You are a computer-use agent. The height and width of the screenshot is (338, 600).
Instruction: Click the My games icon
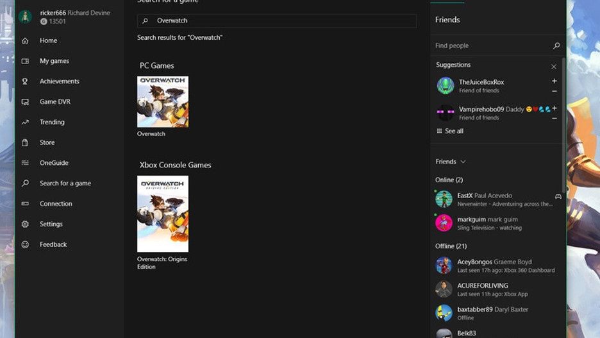(x=25, y=61)
